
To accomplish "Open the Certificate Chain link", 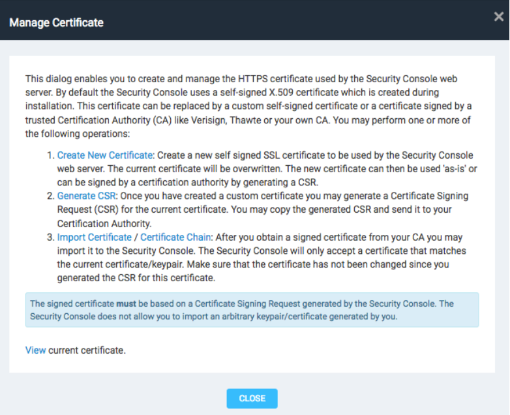I will pos(175,238).
